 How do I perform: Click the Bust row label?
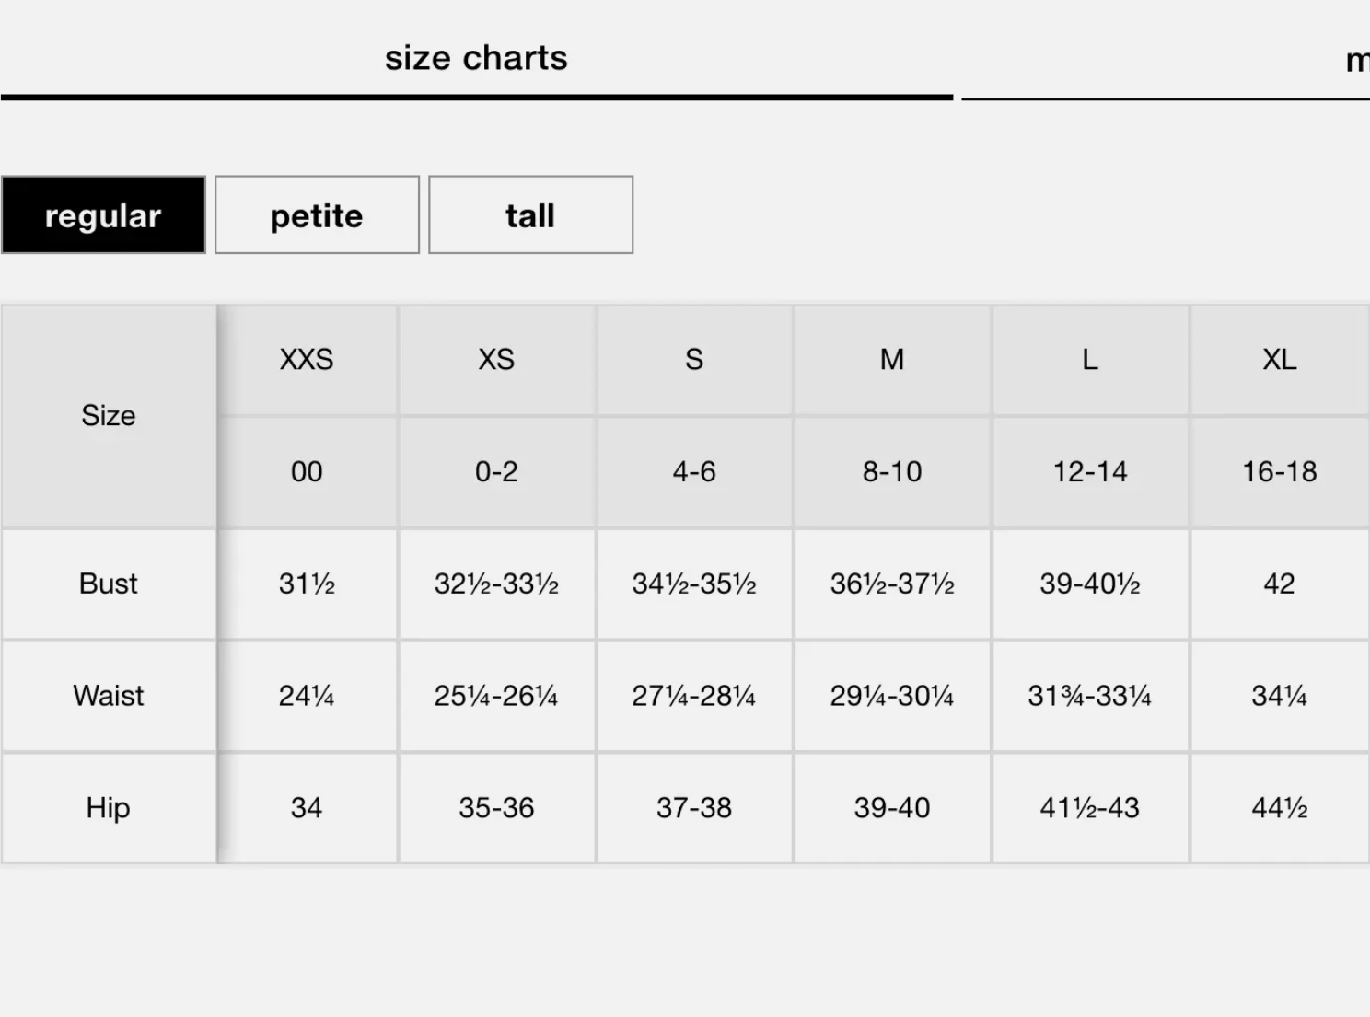click(109, 584)
